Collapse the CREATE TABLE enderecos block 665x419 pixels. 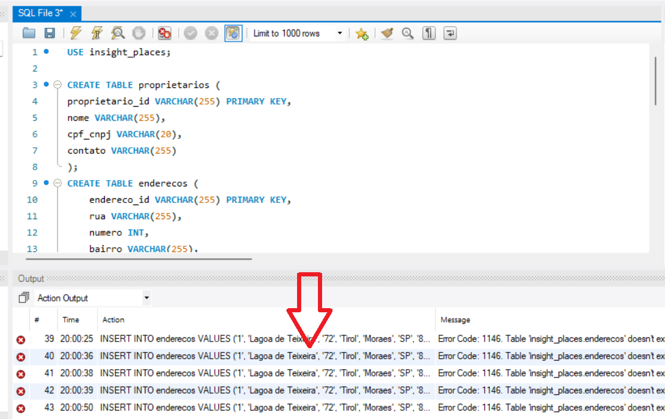pyautogui.click(x=58, y=183)
